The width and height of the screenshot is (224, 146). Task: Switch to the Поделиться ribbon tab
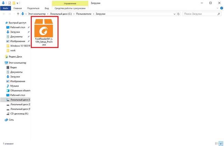33,8
